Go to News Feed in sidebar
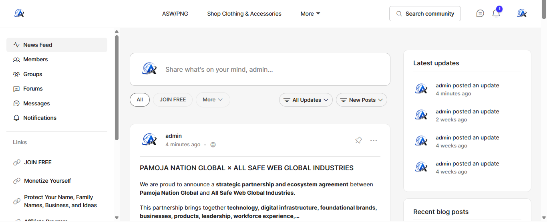 coord(57,45)
